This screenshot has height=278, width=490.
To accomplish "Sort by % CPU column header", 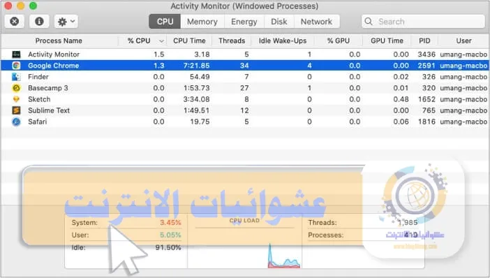I will pos(139,41).
